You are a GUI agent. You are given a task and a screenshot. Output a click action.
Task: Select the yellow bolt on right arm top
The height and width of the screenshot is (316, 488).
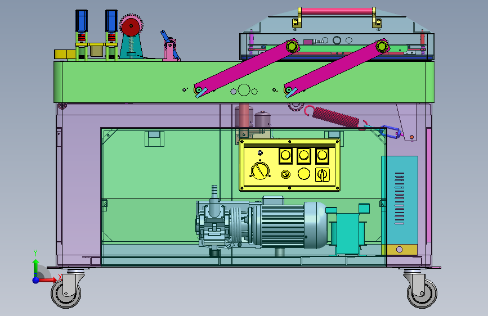coord(382,46)
